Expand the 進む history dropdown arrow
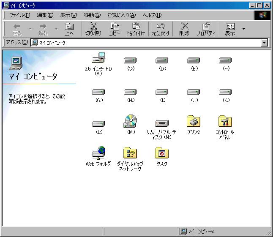Screen dimensions: 273x237 click(57, 29)
